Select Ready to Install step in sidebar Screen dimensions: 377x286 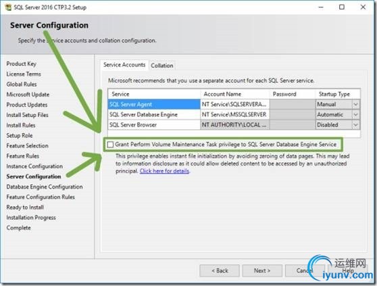point(25,208)
